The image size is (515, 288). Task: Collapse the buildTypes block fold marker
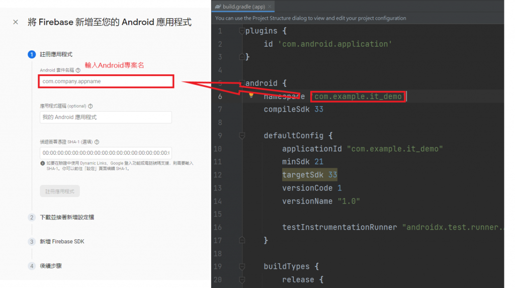coord(242,266)
